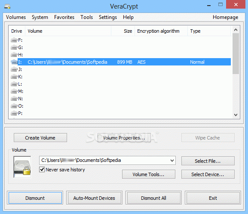Sort by the Size column header
The image size is (248, 214).
click(x=123, y=31)
